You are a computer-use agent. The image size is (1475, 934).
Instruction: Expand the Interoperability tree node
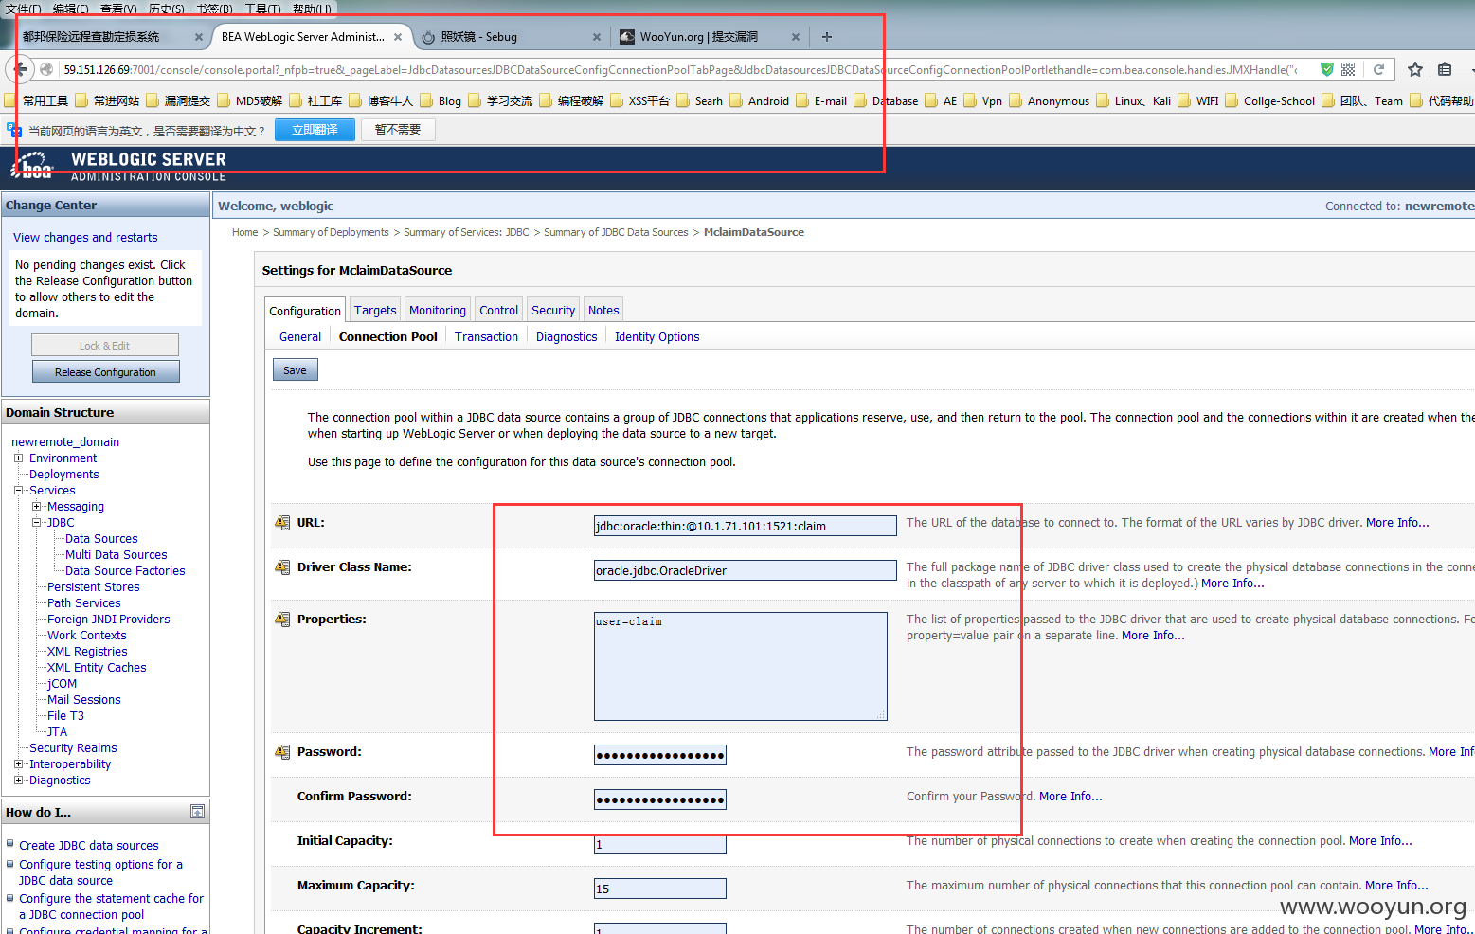coord(18,764)
